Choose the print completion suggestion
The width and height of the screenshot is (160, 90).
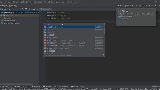[x=74, y=43]
